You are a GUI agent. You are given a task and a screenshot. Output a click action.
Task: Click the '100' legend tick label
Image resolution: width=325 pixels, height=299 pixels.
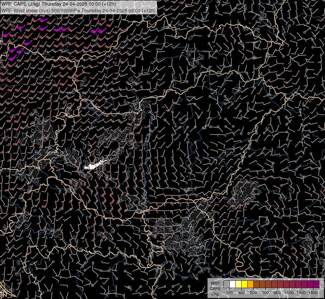229,293
